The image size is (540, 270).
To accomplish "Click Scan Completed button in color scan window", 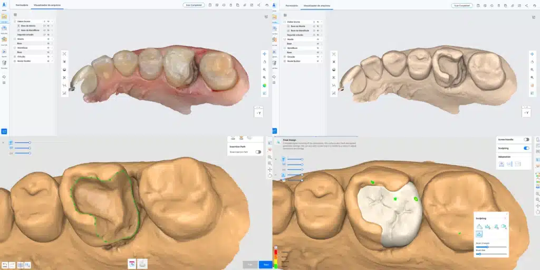I will tap(194, 5).
